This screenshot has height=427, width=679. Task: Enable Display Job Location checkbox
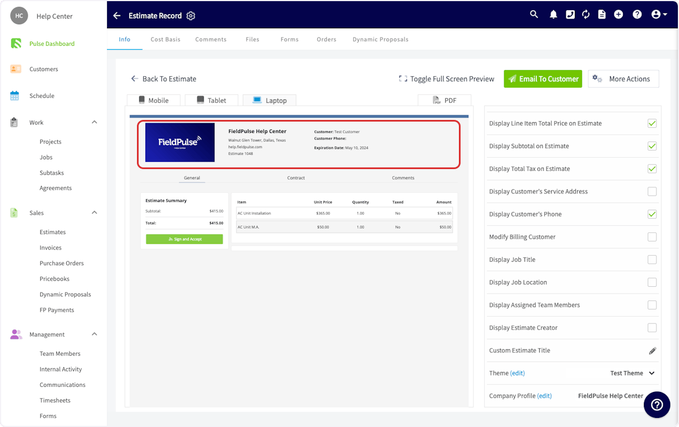(x=652, y=282)
